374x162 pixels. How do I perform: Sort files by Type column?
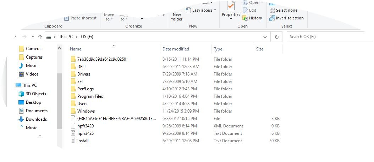(218, 49)
